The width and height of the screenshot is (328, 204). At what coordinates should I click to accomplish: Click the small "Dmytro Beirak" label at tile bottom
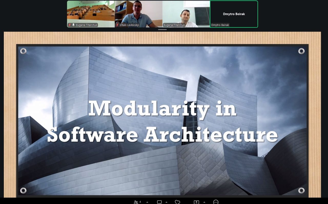point(220,25)
